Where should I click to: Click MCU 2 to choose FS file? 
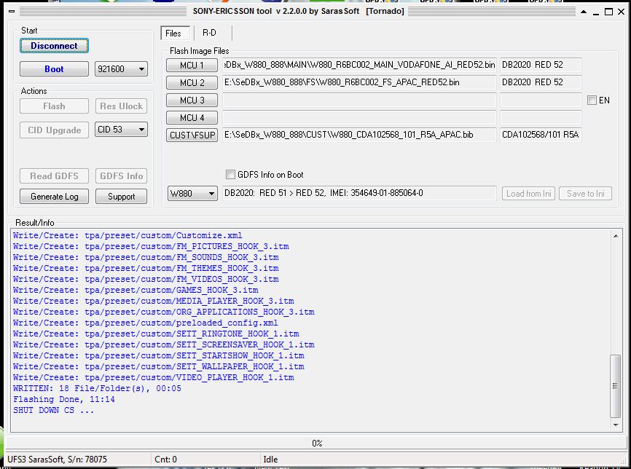click(x=192, y=82)
